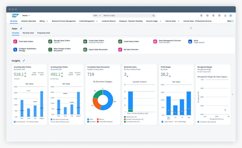Open the My Sales Overview app icon
Viewport: 242px width, 148px height.
[120, 50]
